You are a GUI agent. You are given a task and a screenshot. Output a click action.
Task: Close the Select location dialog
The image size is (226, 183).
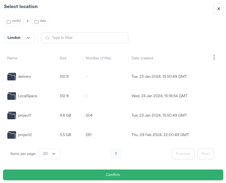coord(218,9)
